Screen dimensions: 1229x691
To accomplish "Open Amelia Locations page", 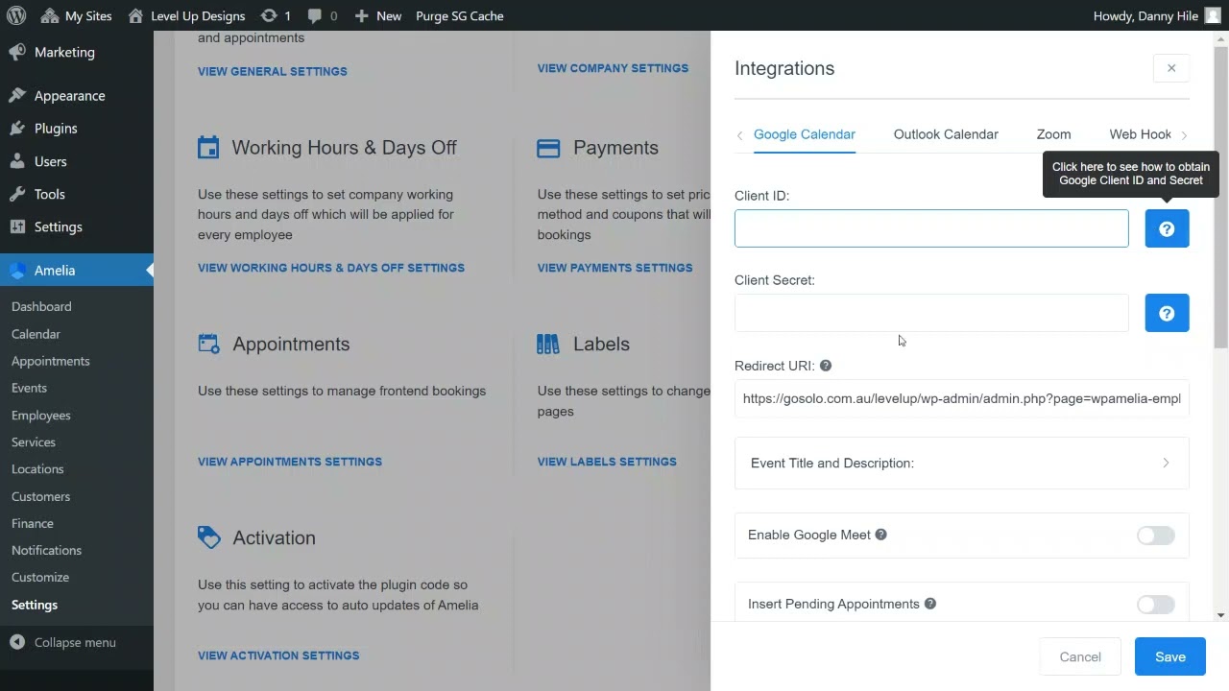I will coord(37,469).
